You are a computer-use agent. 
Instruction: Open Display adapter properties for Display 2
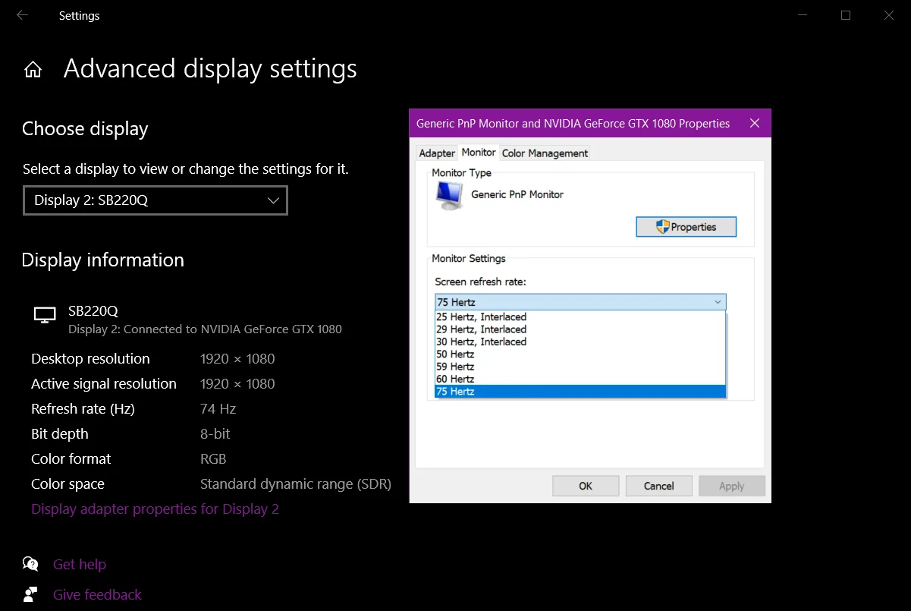click(x=155, y=509)
